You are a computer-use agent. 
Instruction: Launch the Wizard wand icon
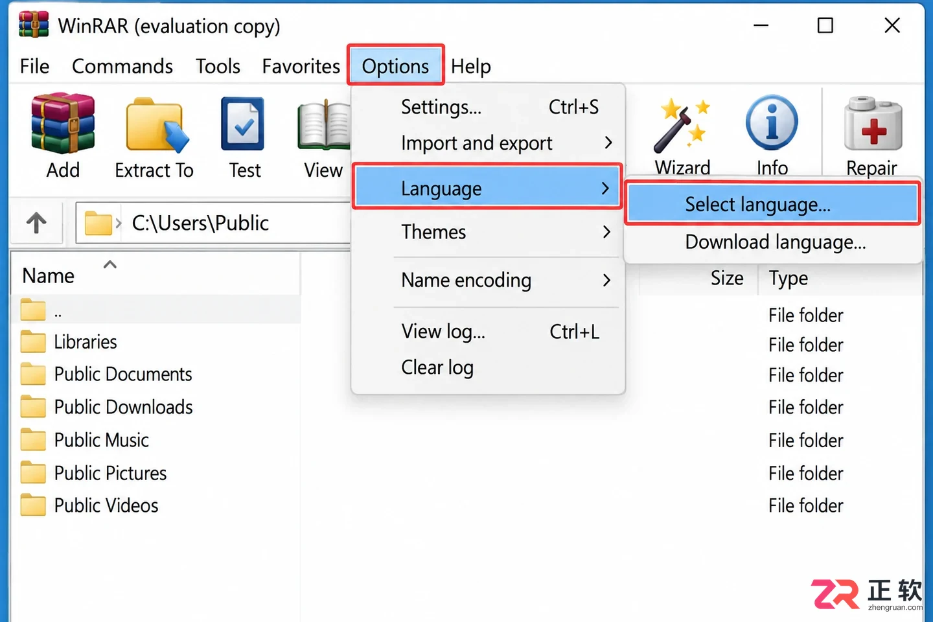(682, 125)
